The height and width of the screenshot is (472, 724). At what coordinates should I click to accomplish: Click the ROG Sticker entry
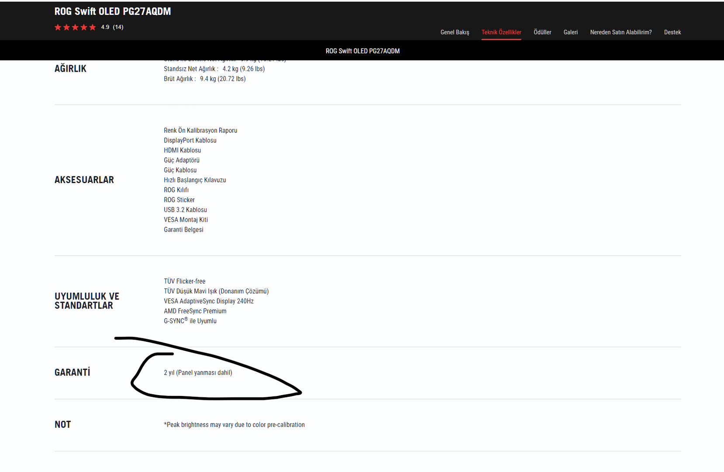click(179, 200)
